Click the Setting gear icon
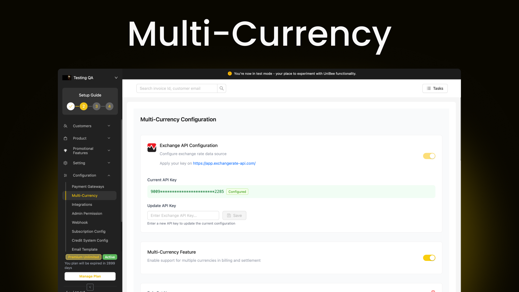519x292 pixels. coord(65,163)
